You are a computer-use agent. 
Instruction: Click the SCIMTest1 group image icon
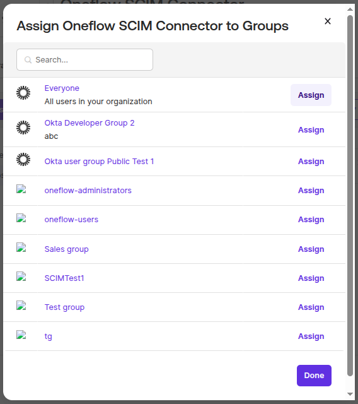point(21,276)
